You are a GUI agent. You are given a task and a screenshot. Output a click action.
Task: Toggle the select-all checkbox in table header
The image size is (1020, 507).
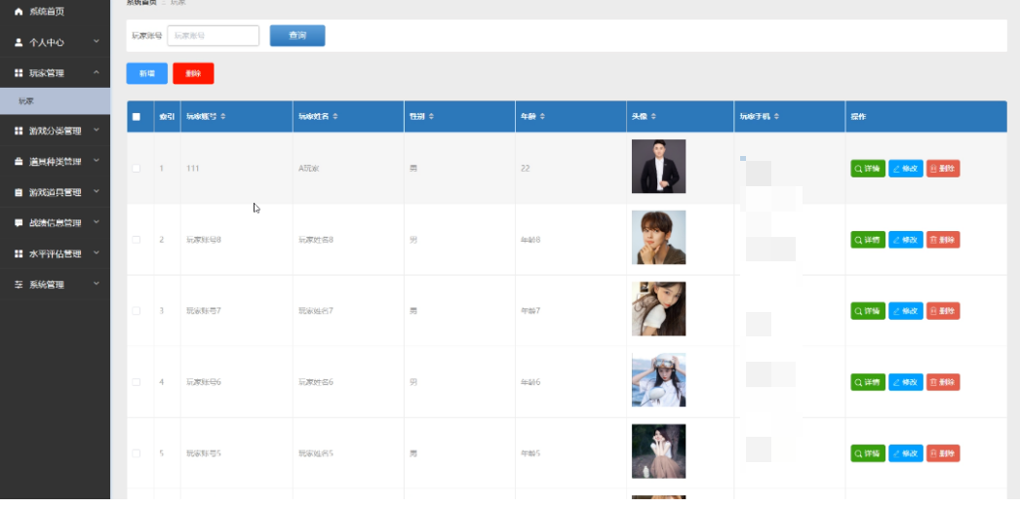[136, 117]
